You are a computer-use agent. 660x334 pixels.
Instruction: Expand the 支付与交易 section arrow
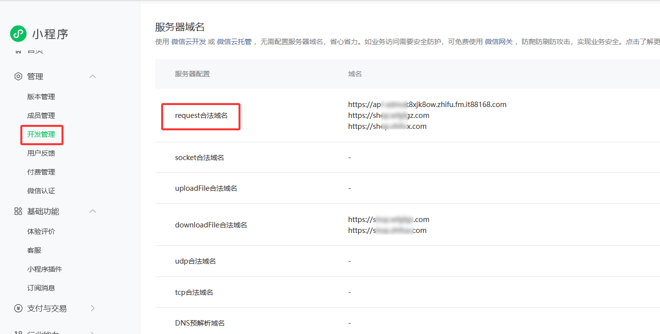[x=93, y=308]
